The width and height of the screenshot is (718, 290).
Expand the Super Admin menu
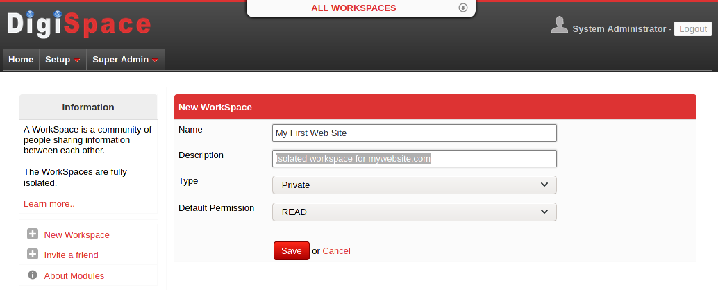pos(126,60)
